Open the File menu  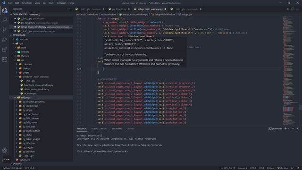pos(9,3)
